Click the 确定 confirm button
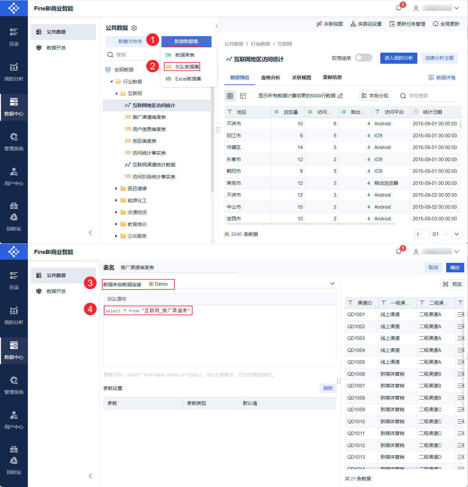 coord(455,268)
